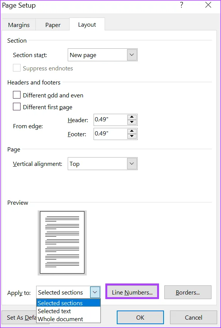Screen dimensions: 221x328
Task: Open the Line Numbers dialog
Action: click(x=132, y=292)
